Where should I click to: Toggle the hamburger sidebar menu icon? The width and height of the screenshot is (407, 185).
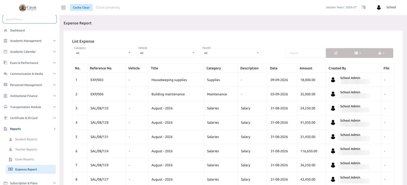click(63, 8)
